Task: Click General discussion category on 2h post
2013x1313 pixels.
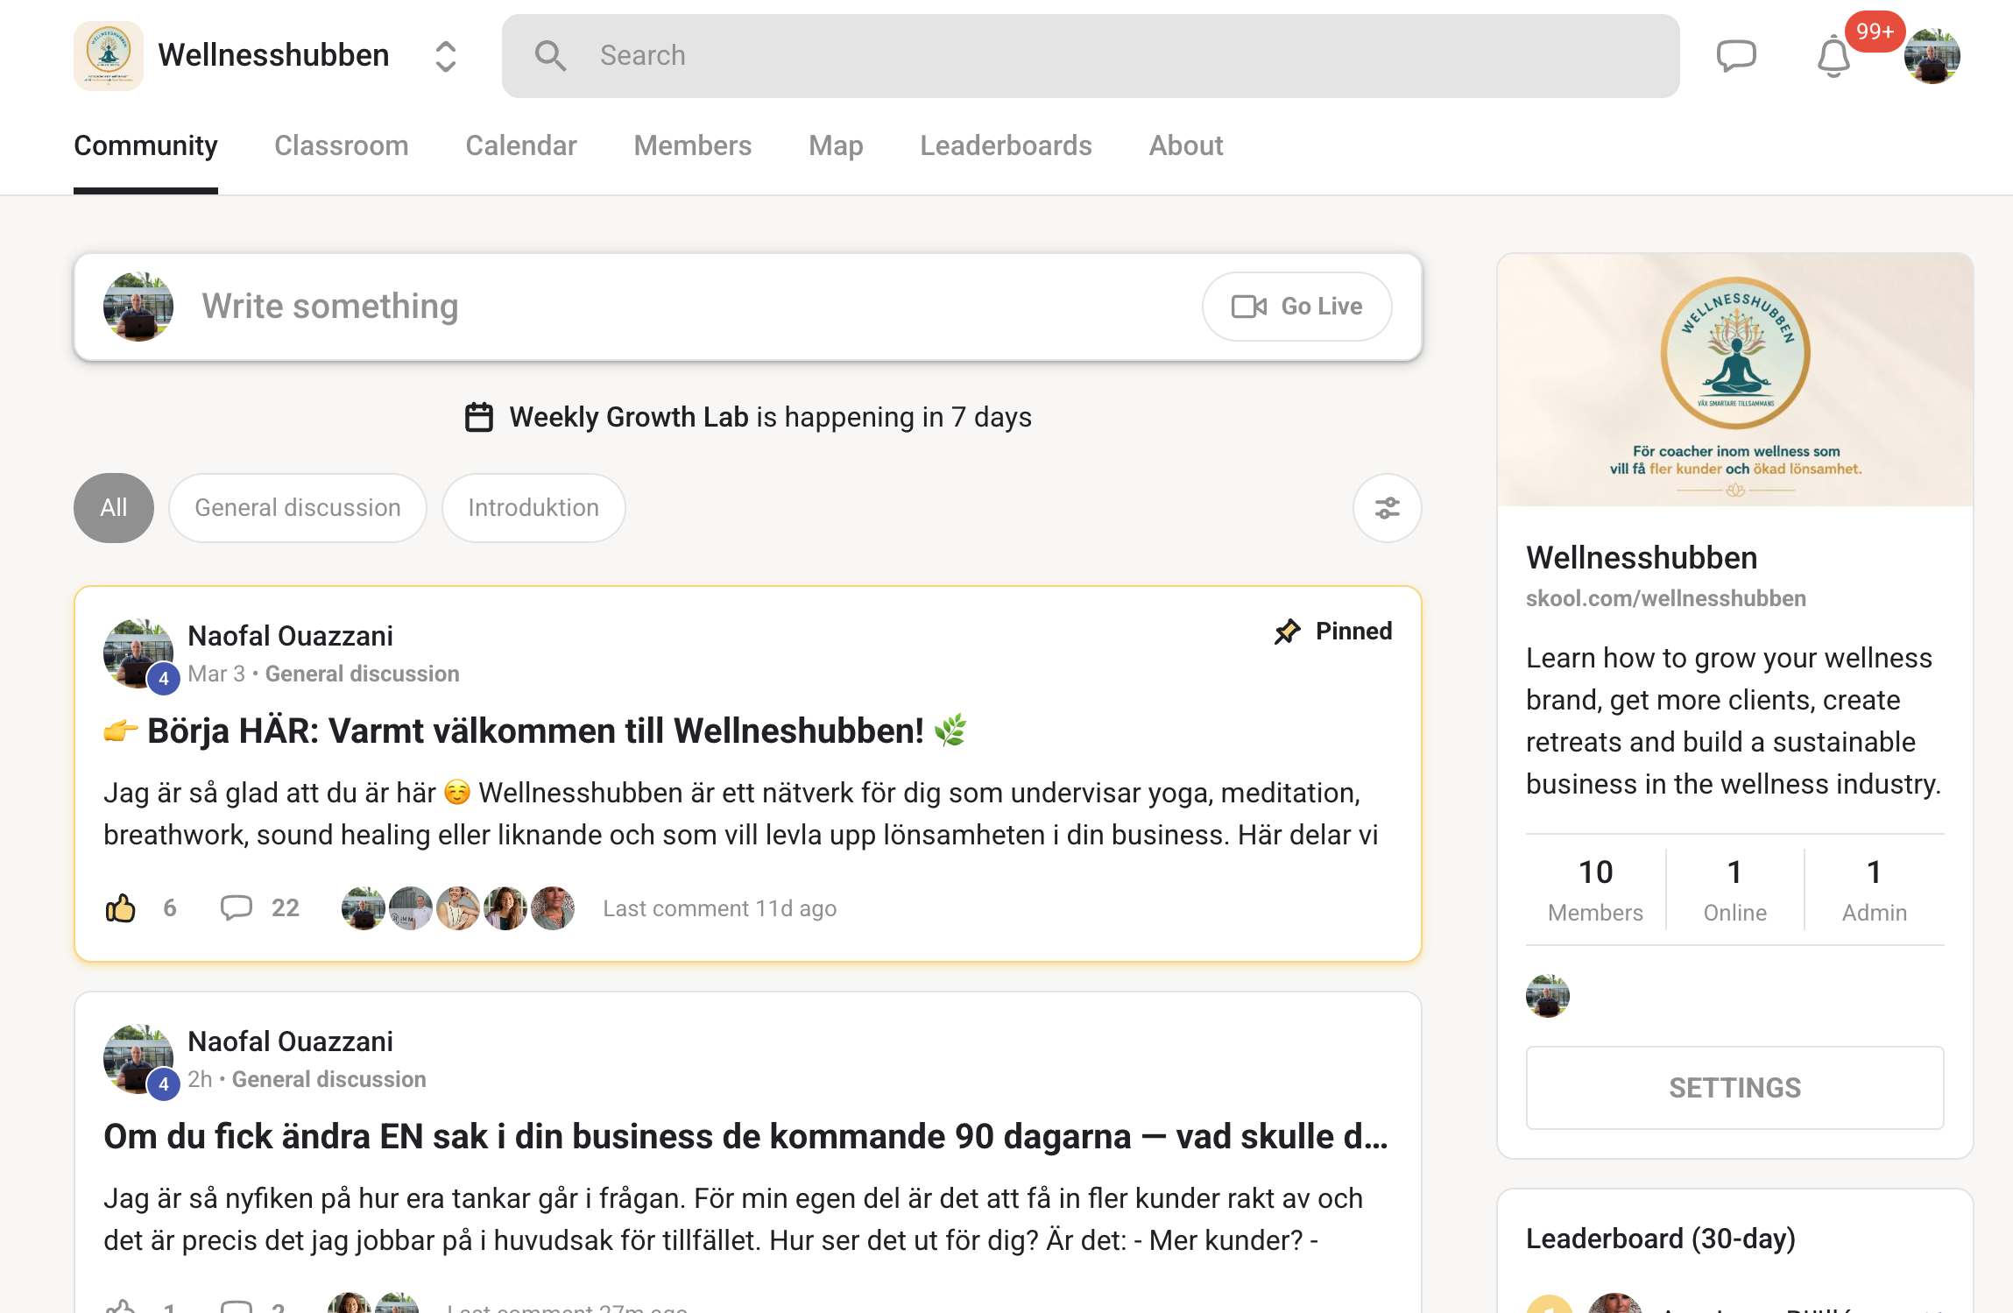Action: coord(329,1079)
